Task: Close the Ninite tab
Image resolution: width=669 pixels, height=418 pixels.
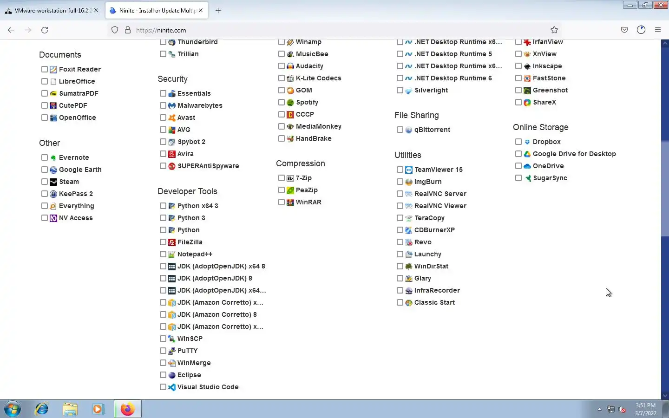Action: pos(201,10)
